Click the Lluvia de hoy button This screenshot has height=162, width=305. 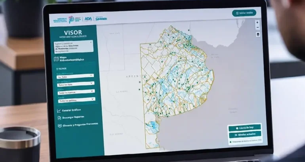(244, 128)
